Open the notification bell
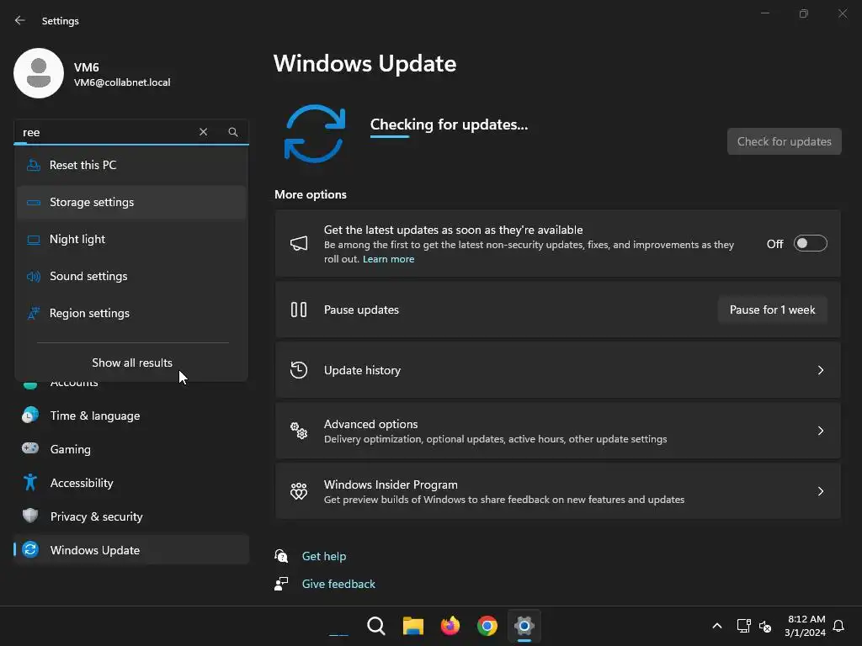Screen dimensions: 862x646 click(838, 626)
